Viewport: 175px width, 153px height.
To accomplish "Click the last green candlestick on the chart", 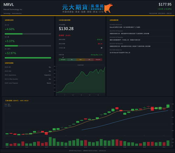I will tap(168, 106).
